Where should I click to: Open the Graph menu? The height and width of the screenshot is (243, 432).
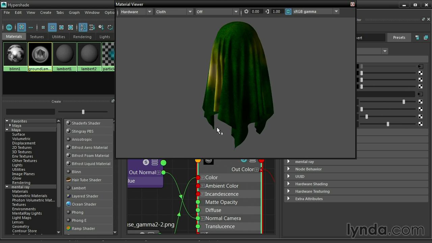[74, 12]
